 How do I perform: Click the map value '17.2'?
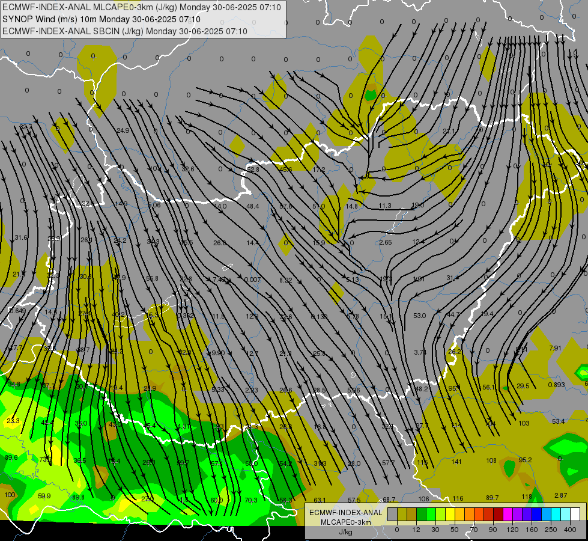click(x=319, y=170)
